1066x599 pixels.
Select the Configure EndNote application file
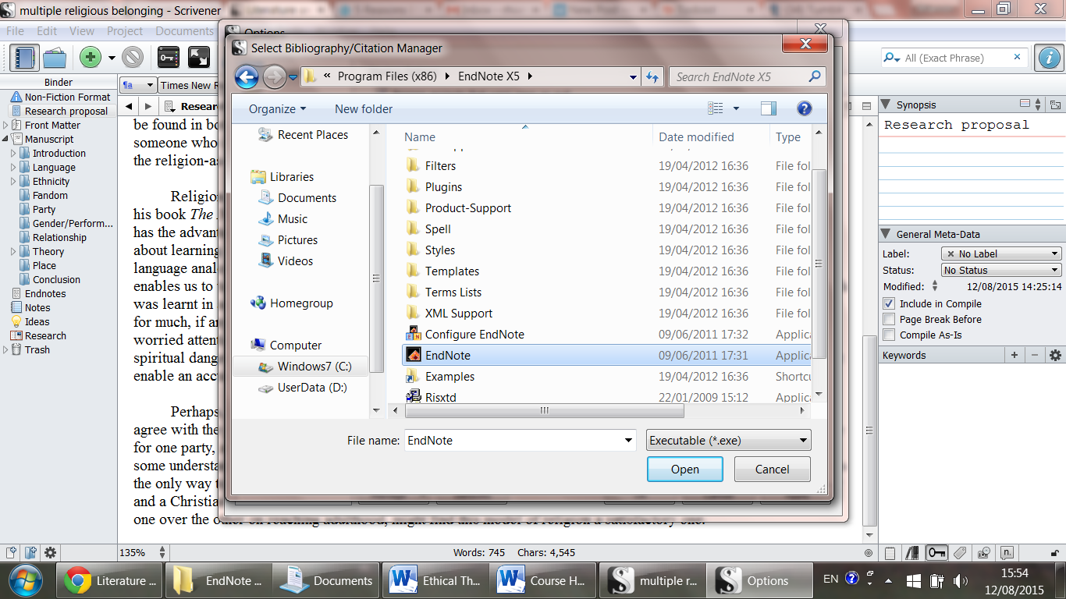[x=607, y=334]
